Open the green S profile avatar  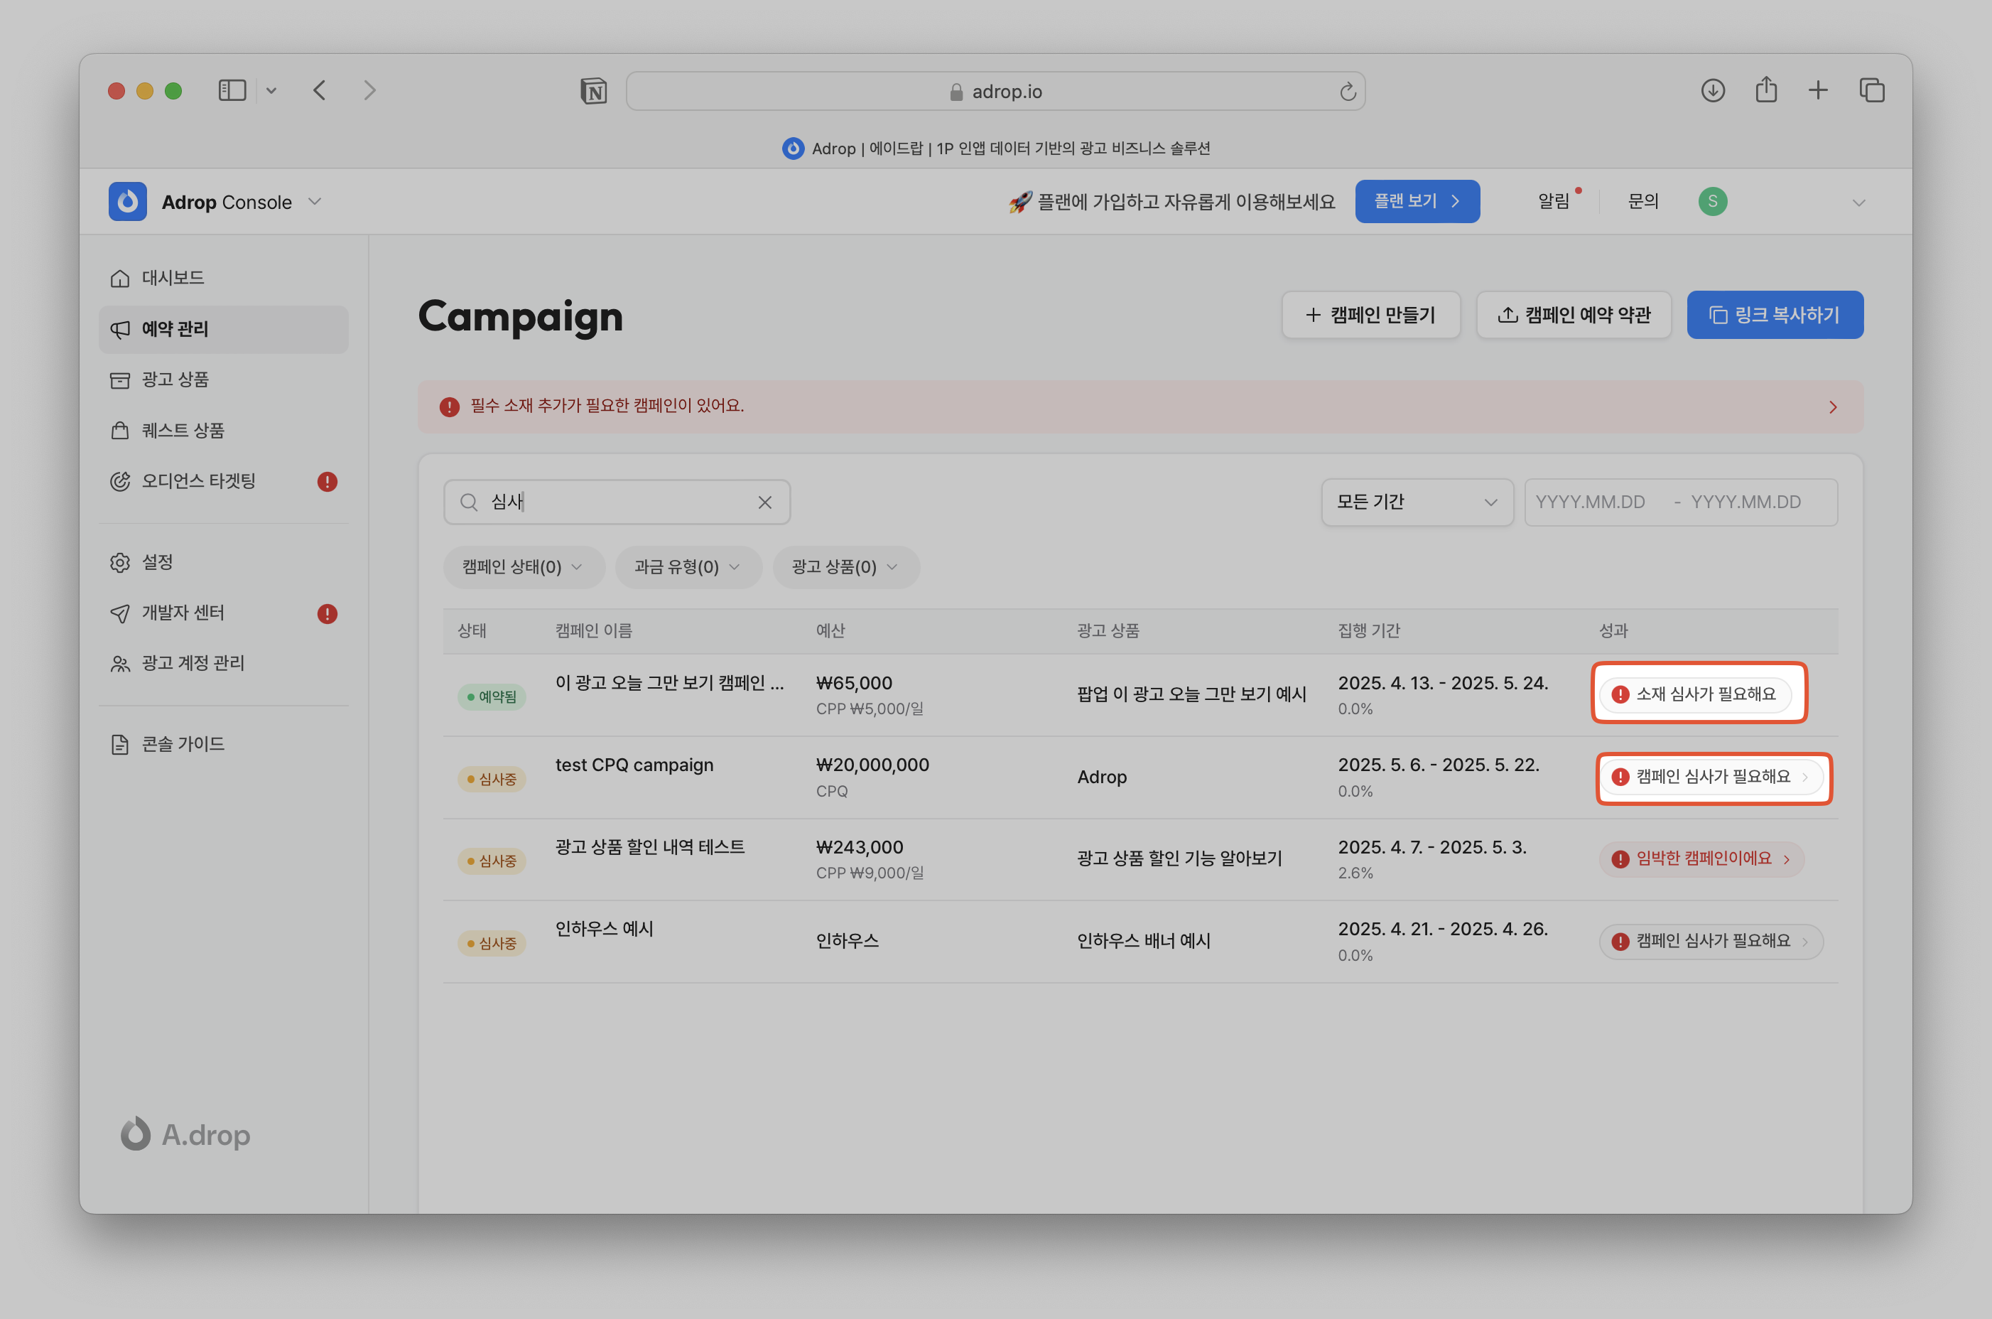1712,202
